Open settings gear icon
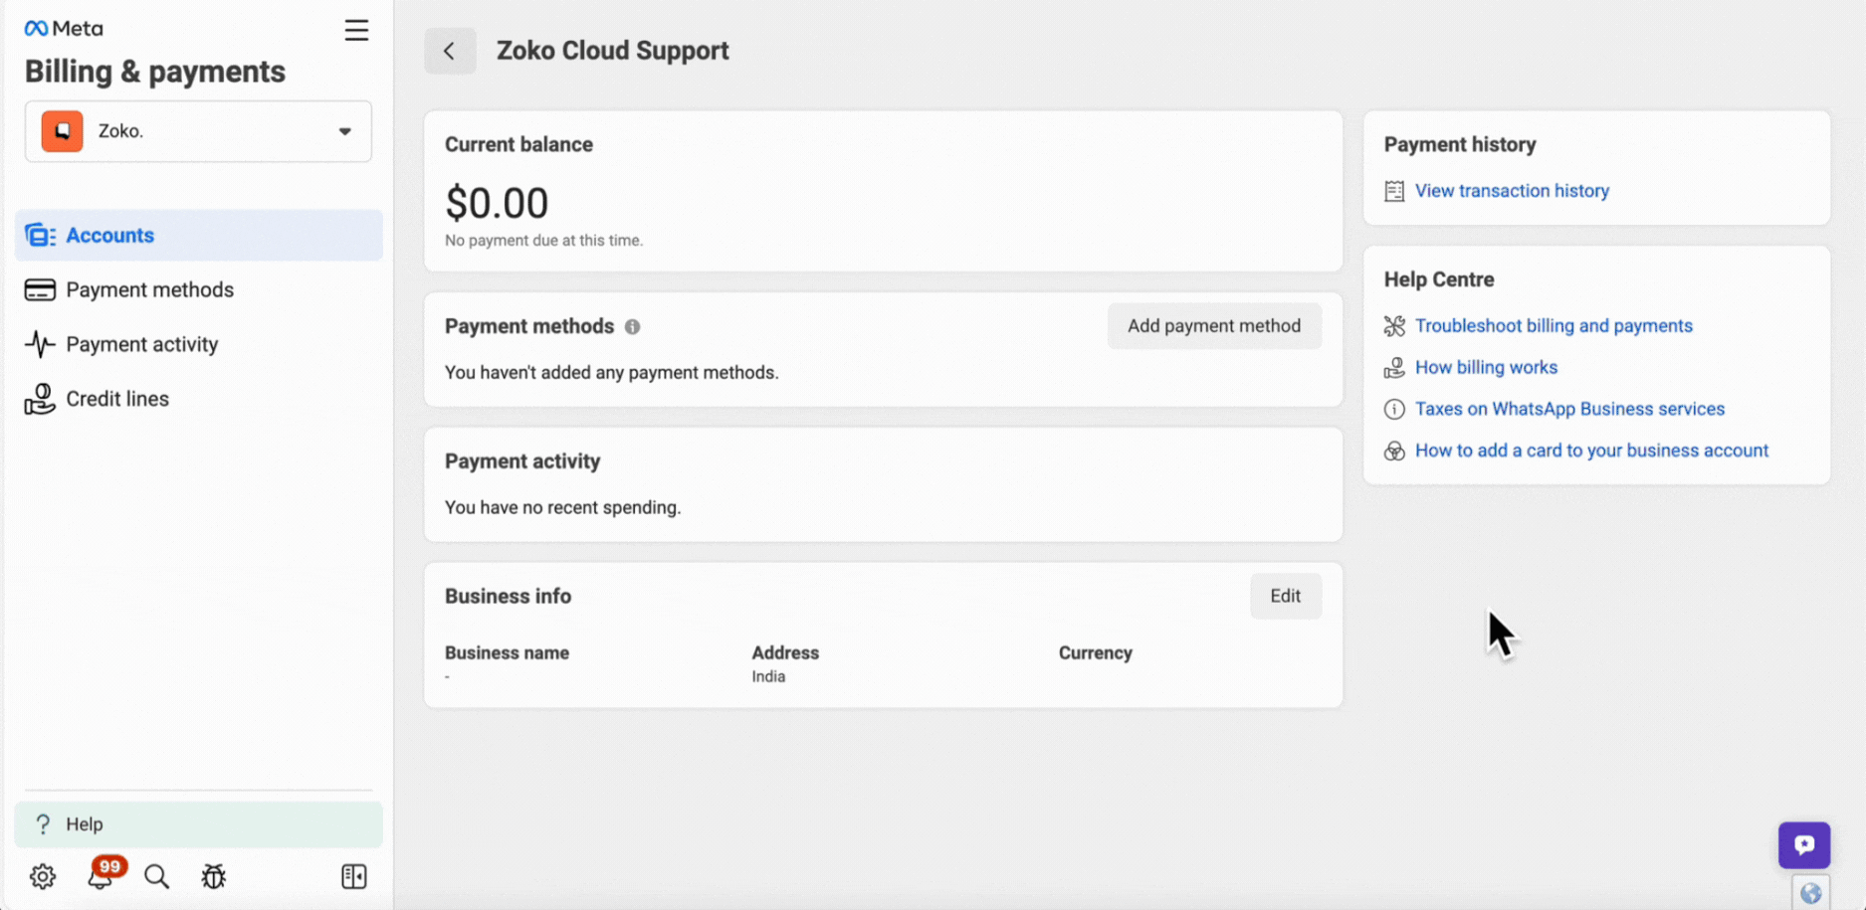This screenshot has height=910, width=1866. [43, 876]
